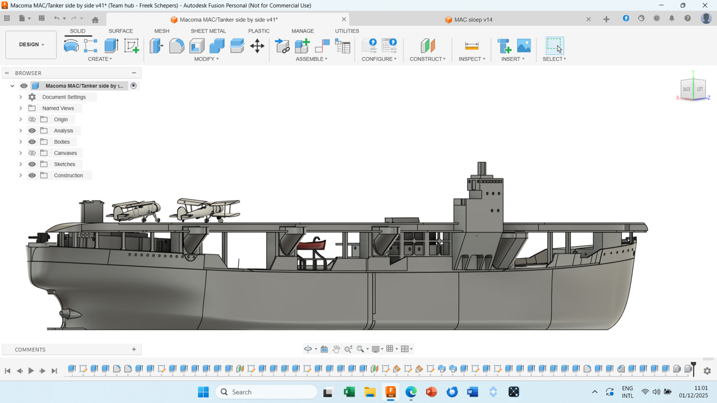The width and height of the screenshot is (717, 403).
Task: Click the New Component icon in Assemble
Action: (302, 46)
